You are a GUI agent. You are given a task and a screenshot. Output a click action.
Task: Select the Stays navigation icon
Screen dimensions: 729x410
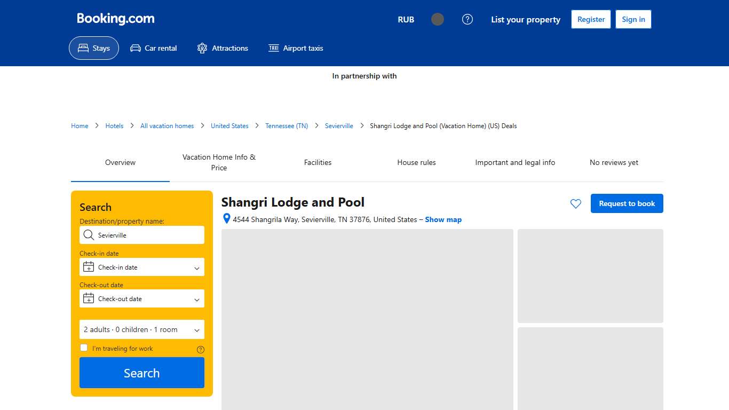point(83,48)
